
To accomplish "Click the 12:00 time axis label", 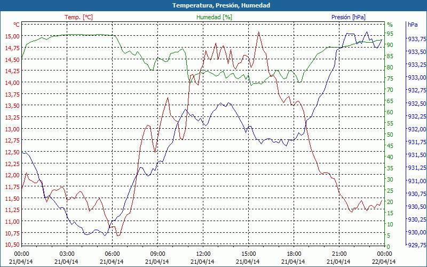I will (203, 254).
